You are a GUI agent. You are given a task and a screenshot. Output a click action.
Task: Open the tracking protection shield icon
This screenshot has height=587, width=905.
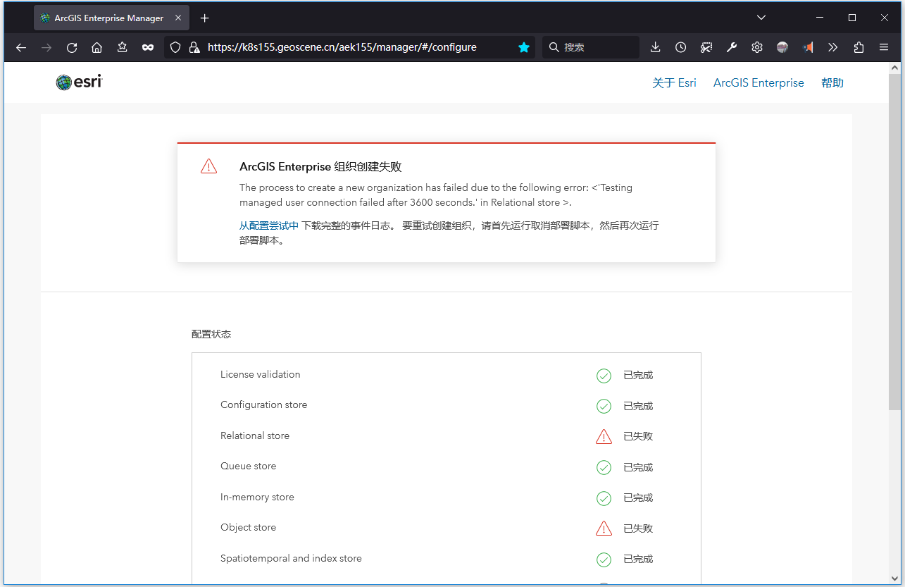coord(176,47)
